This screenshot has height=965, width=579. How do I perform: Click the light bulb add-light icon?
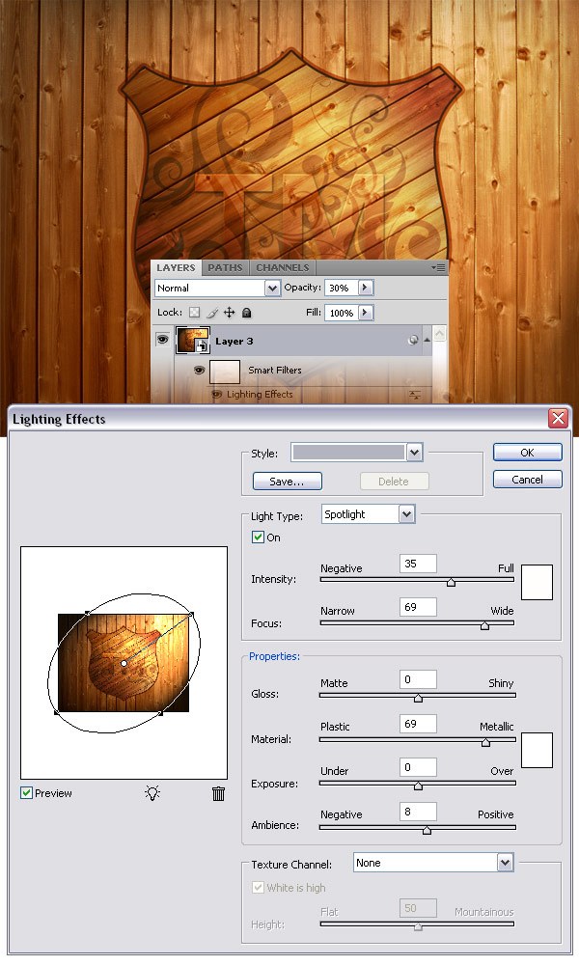pos(152,792)
